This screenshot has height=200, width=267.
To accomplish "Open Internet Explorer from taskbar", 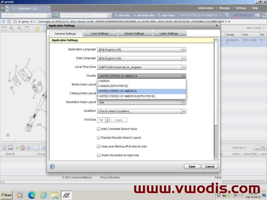I will pos(44,195).
